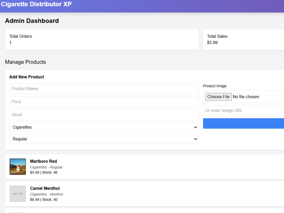Click the Admin Dashboard heading
This screenshot has height=213, width=284.
click(x=32, y=21)
